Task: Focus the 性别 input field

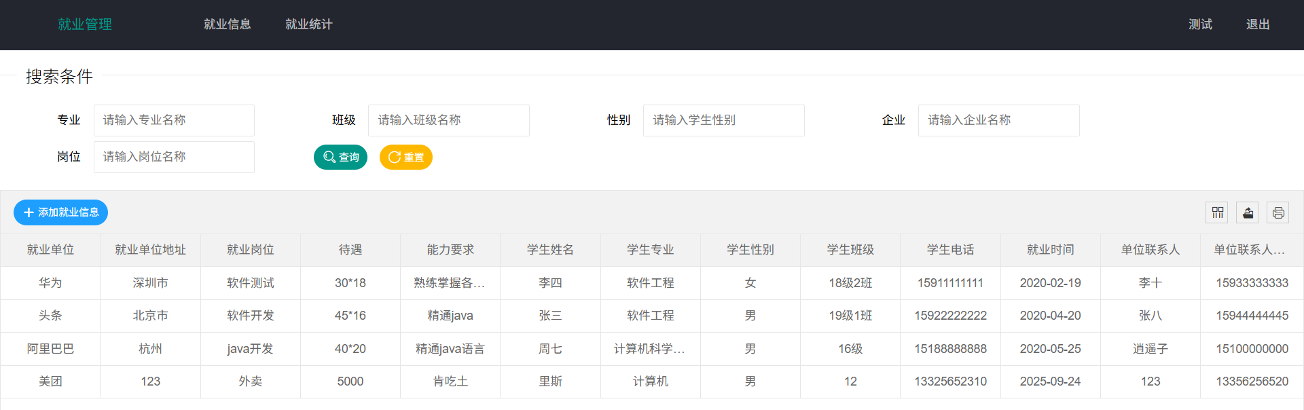Action: (x=724, y=120)
